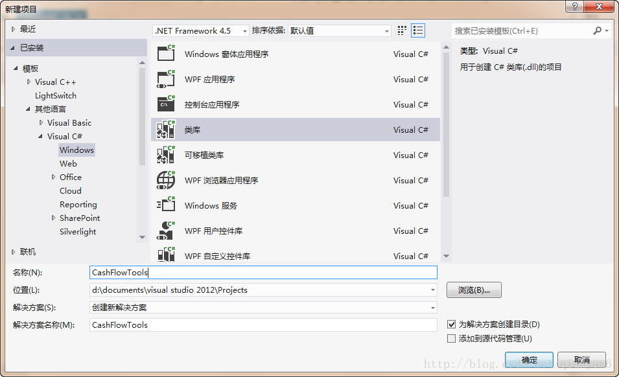Switch to small icons grid view

click(402, 30)
